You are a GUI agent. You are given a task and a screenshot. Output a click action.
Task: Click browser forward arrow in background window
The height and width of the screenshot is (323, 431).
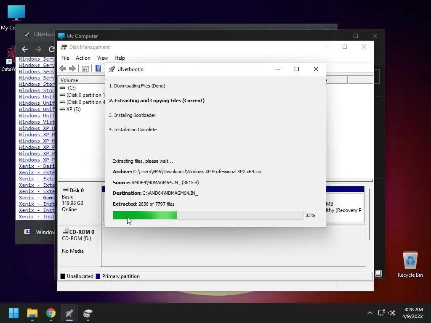click(x=38, y=49)
